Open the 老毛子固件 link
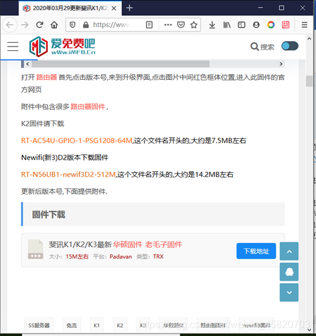 coord(163,245)
